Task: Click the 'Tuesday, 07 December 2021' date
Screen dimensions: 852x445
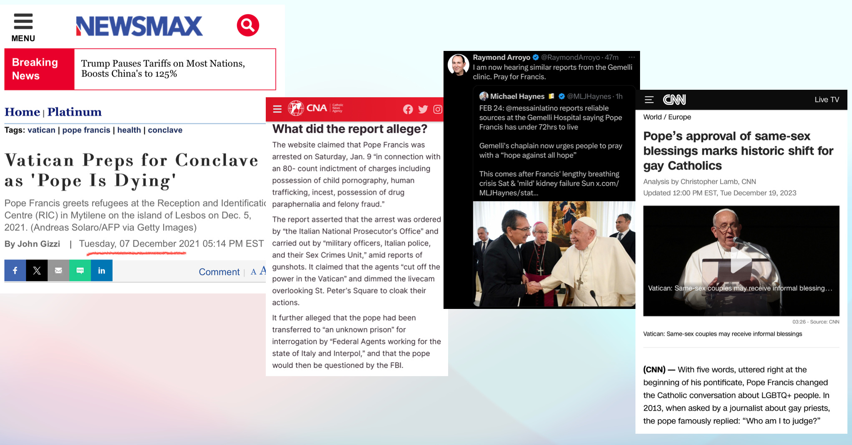Action: point(140,243)
